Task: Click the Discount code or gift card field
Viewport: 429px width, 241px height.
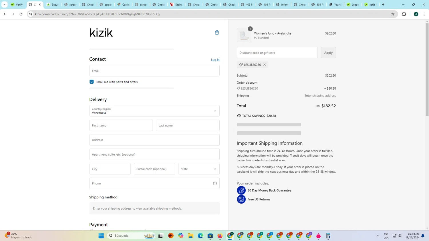Action: coord(277,53)
